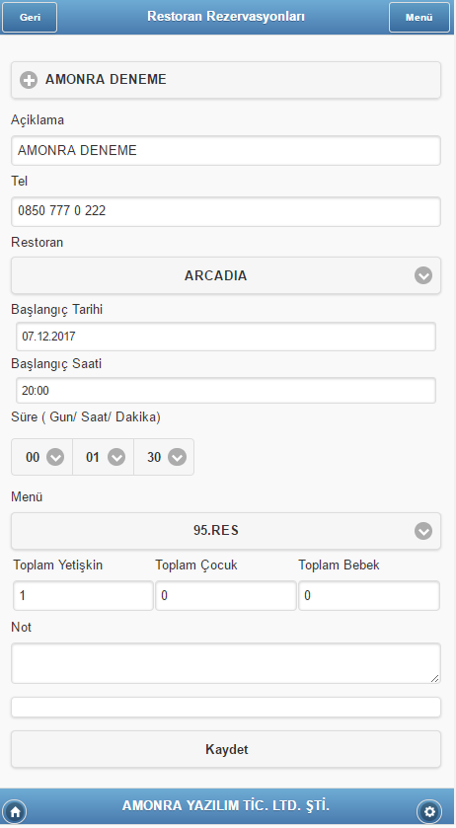Click the Başlangıç Saati time field
Image resolution: width=456 pixels, height=828 pixels.
click(226, 391)
